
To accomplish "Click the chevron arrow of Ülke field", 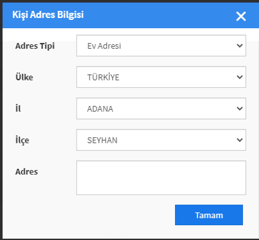I will (x=240, y=77).
